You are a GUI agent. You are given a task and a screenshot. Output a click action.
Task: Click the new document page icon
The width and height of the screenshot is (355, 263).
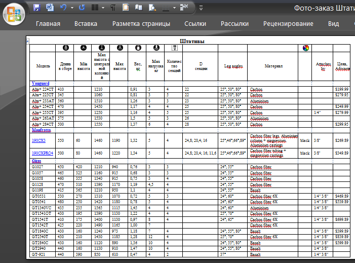pyautogui.click(x=126, y=8)
